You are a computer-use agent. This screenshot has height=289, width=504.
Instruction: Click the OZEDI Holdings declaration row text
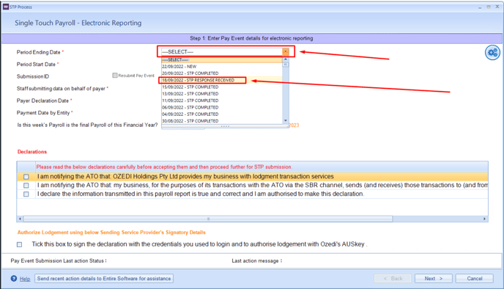[x=185, y=176]
